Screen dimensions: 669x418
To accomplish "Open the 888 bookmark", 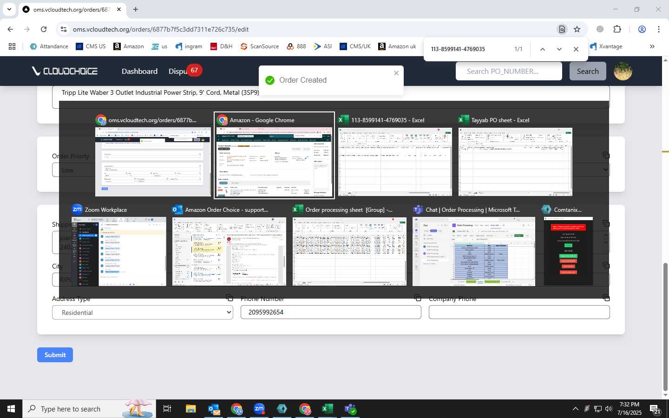I will point(296,46).
